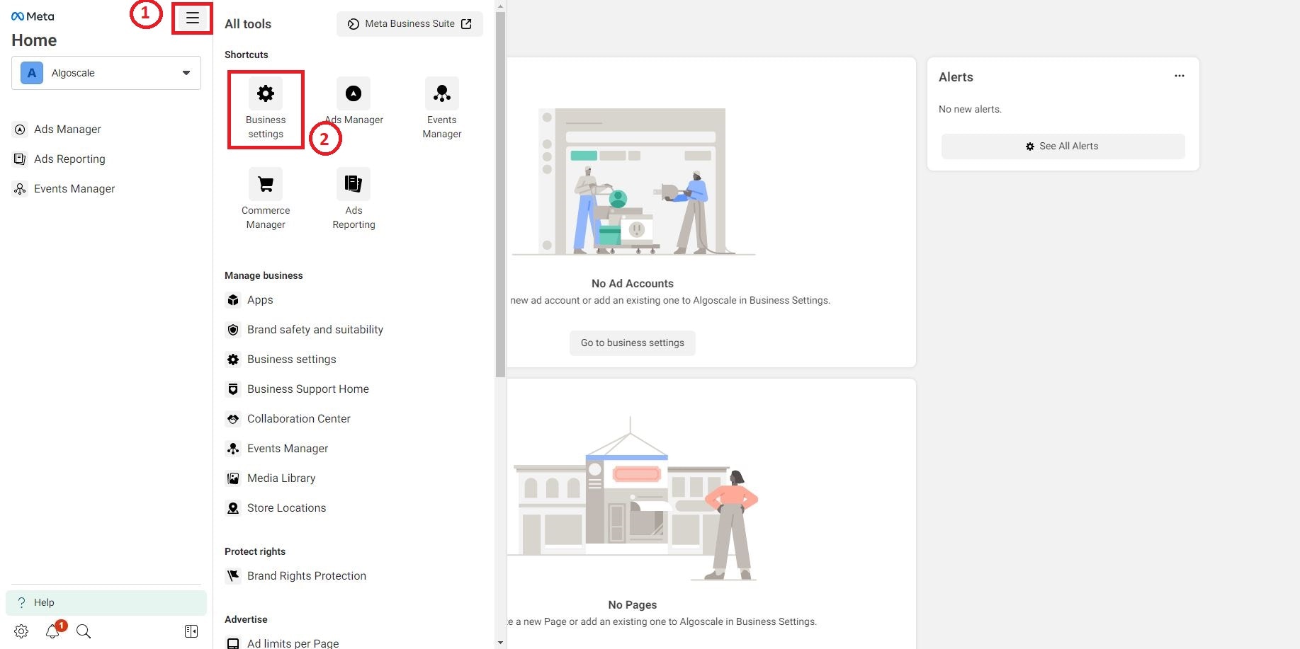1300x649 pixels.
Task: Click the Algoscale avatar letter A
Action: [x=32, y=73]
